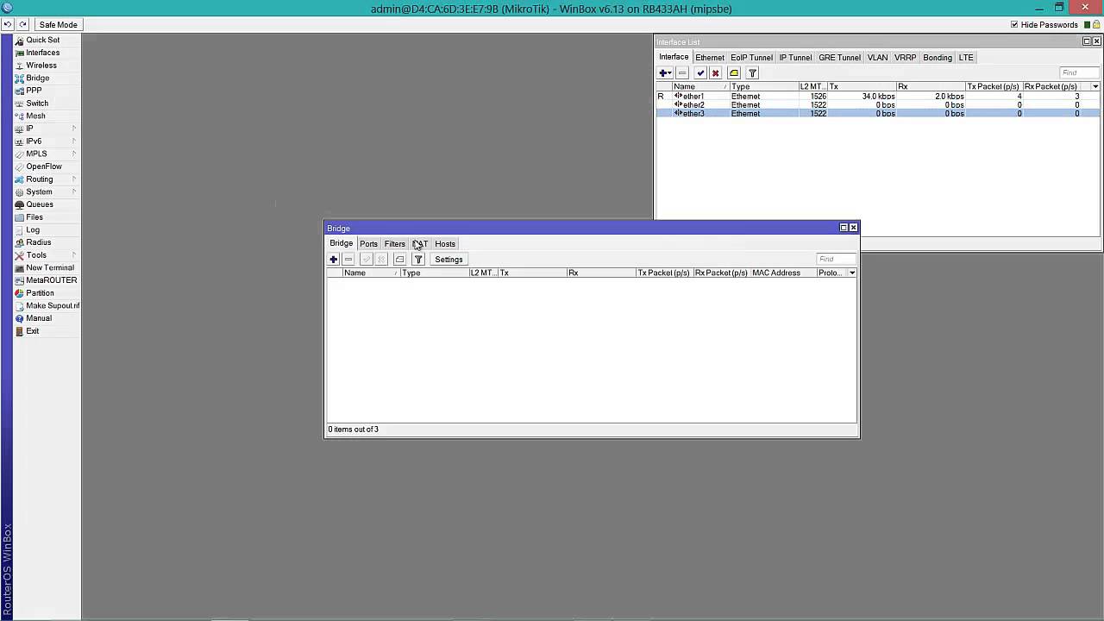Viewport: 1104px width, 621px height.
Task: Select the ether2 row in Interface List
Action: (x=878, y=105)
